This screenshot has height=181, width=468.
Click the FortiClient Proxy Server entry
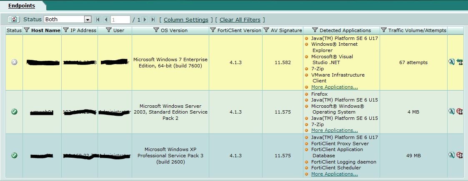click(x=340, y=144)
